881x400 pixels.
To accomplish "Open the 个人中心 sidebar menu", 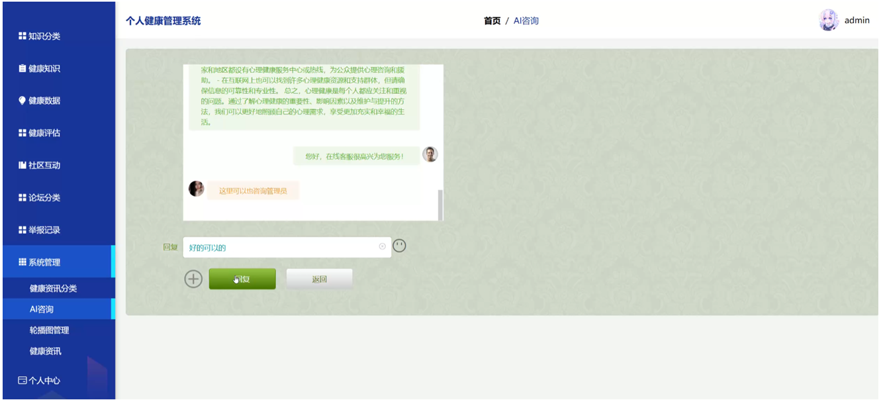I will 58,381.
